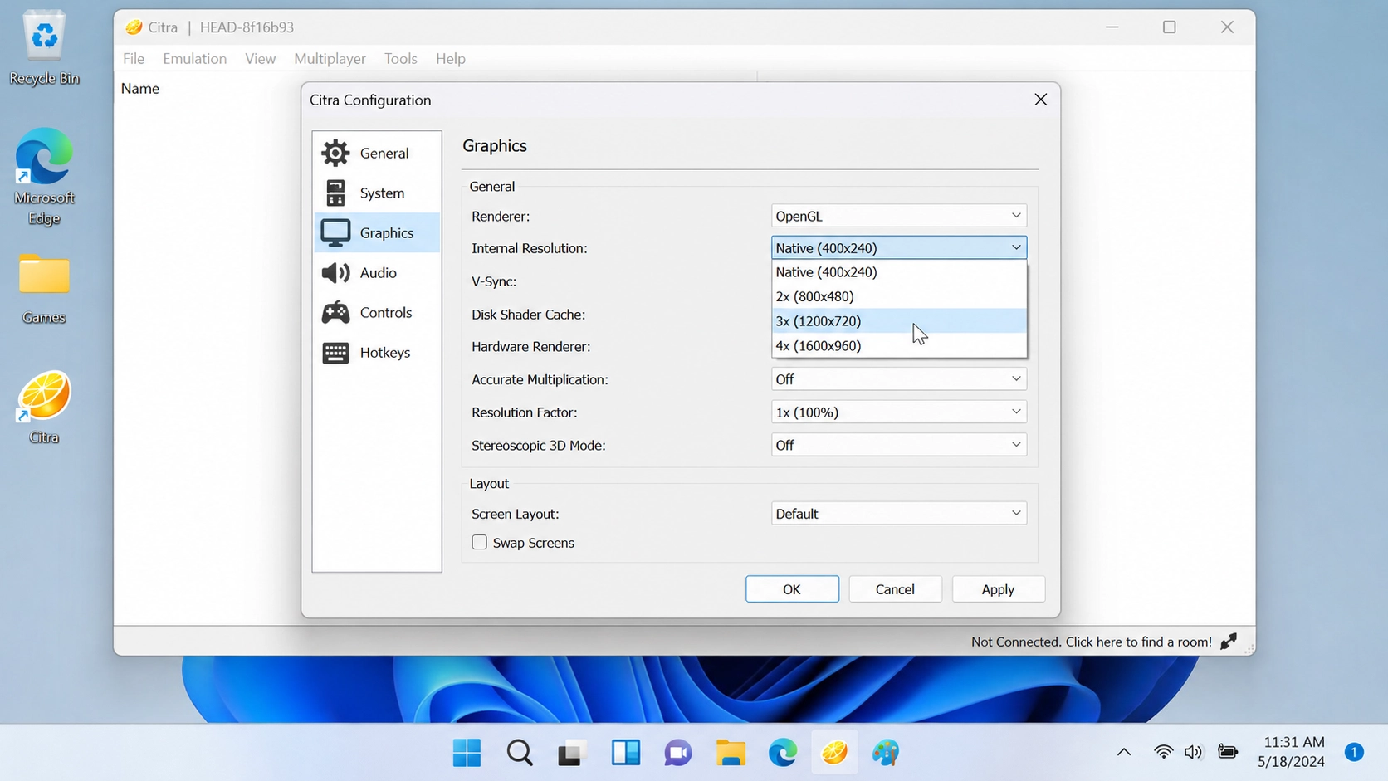Open Wi-Fi network tray icon
Screen dimensions: 1388x781
click(x=1163, y=752)
